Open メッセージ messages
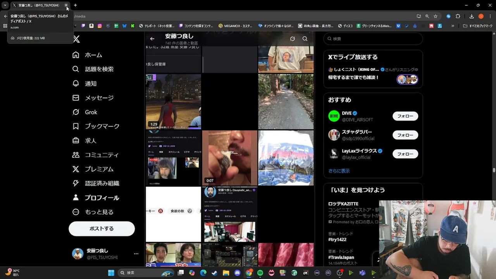The height and width of the screenshot is (279, 496). 93,98
